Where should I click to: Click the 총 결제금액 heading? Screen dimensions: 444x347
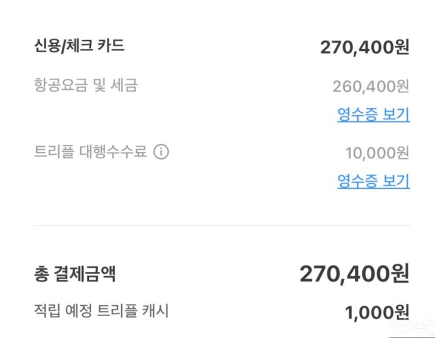click(x=75, y=275)
